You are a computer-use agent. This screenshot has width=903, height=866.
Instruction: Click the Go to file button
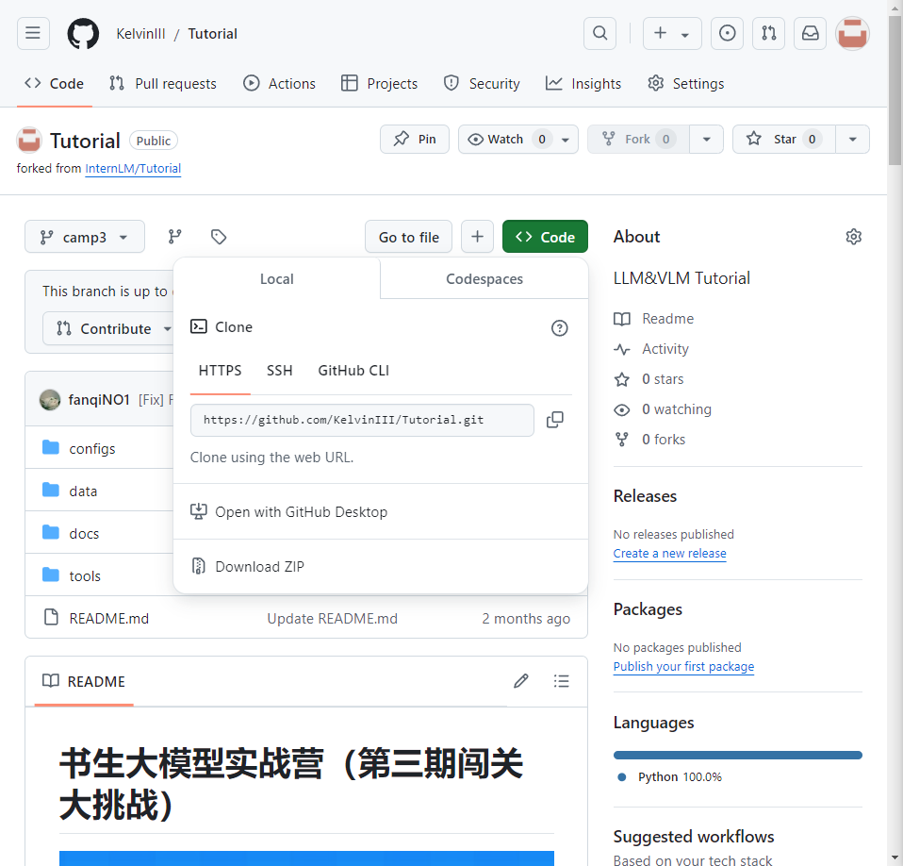click(408, 237)
